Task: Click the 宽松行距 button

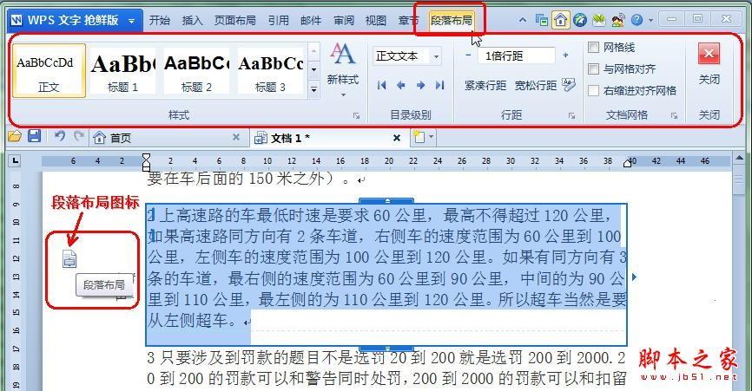Action: click(535, 85)
